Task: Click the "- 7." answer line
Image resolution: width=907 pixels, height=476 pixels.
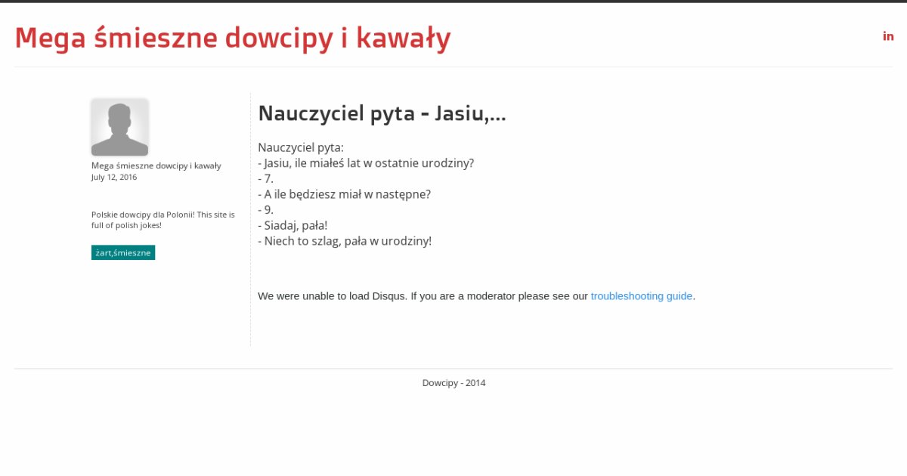Action: tap(266, 179)
